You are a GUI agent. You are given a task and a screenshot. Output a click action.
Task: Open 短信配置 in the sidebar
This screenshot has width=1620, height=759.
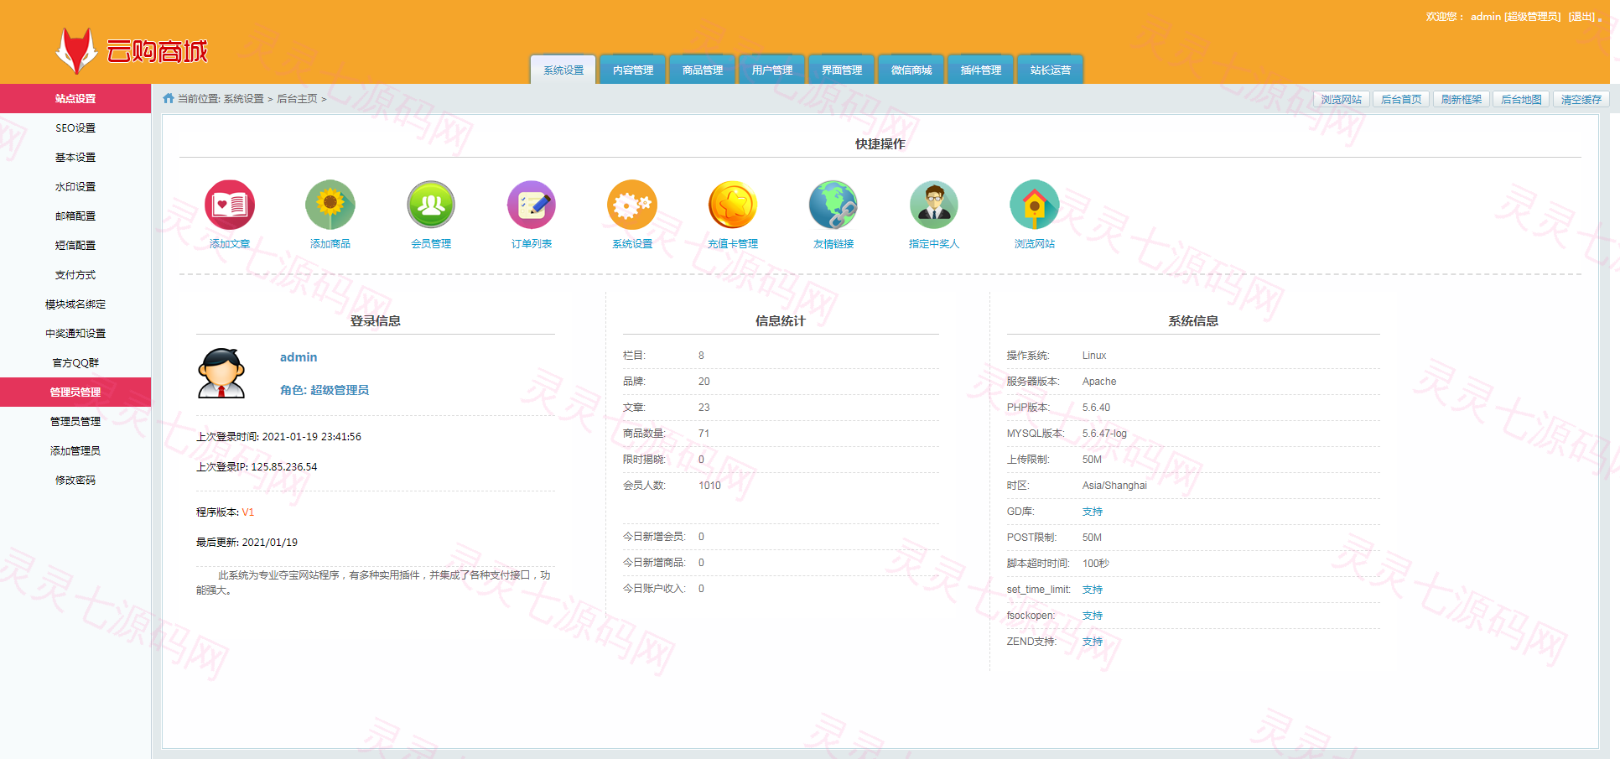click(75, 245)
